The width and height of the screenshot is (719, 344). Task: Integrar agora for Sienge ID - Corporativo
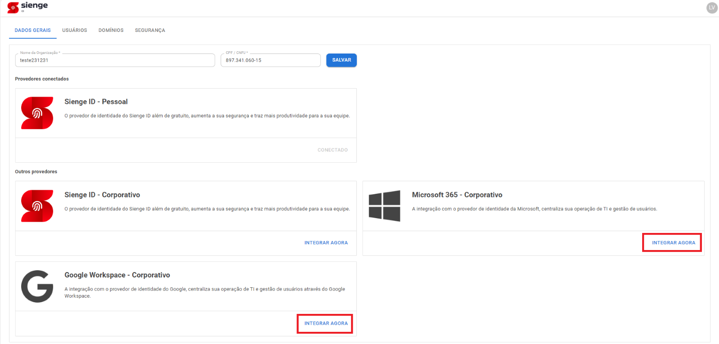(x=326, y=243)
